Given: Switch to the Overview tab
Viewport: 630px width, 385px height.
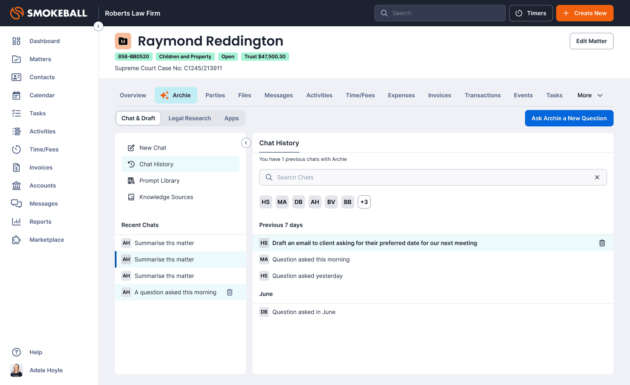Looking at the screenshot, I should click(133, 95).
